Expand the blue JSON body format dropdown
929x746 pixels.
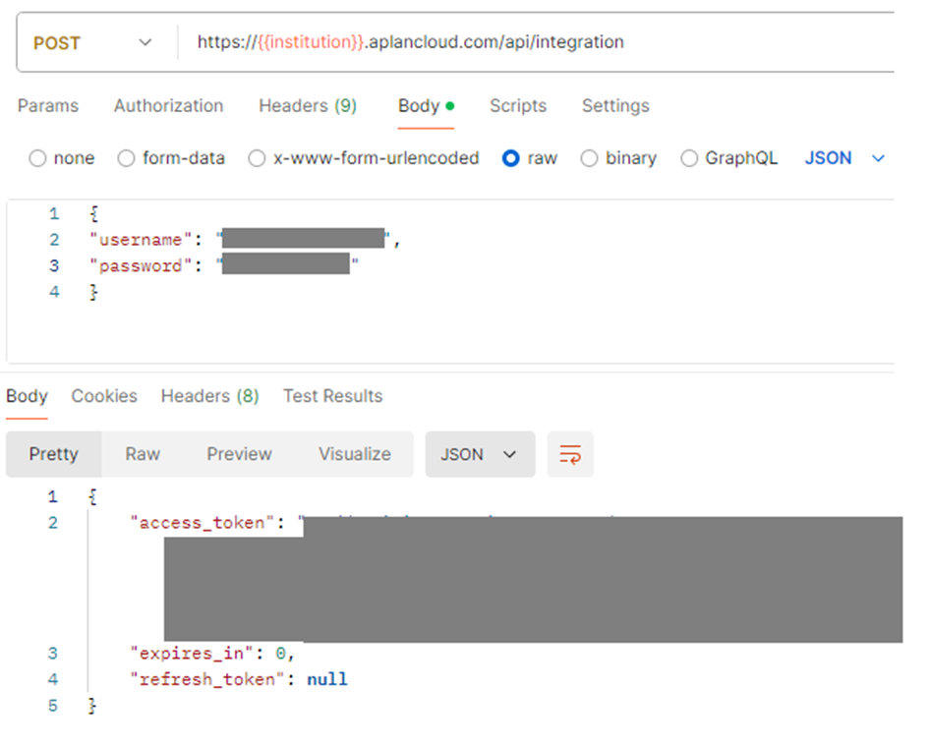[x=844, y=158]
